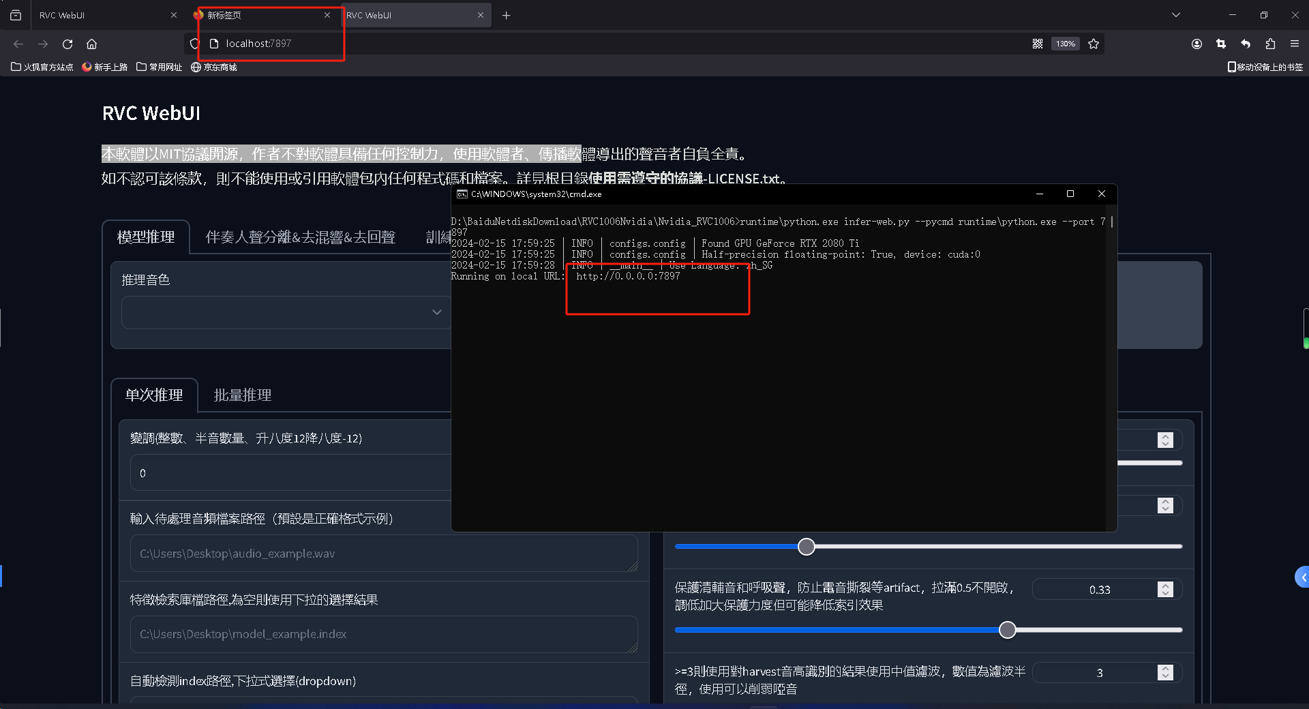Click the cmd.exe window title bar icon

click(462, 194)
